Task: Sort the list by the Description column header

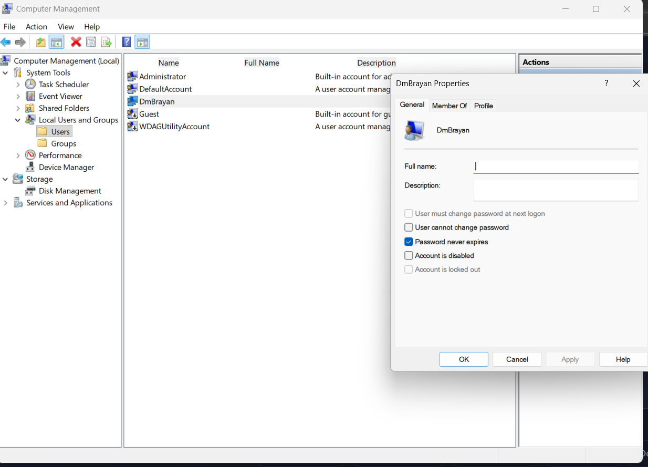Action: coord(377,63)
